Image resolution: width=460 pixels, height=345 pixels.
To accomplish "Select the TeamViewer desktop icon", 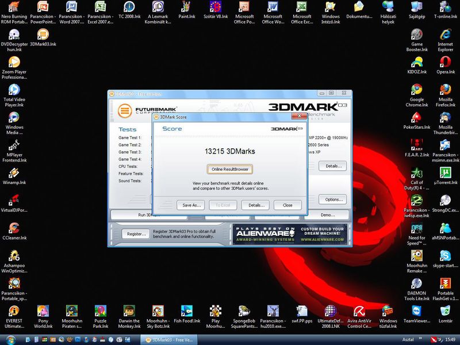I will point(416,315).
